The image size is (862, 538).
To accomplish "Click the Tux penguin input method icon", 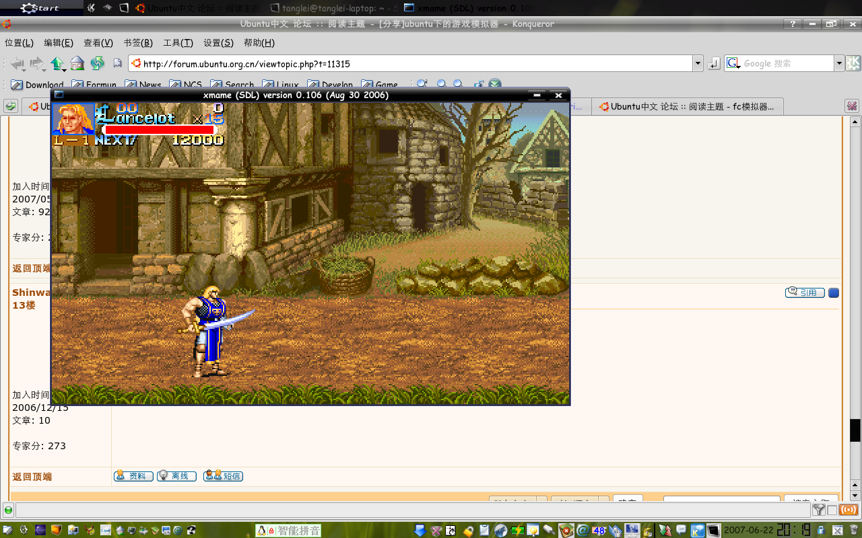I will [x=261, y=531].
